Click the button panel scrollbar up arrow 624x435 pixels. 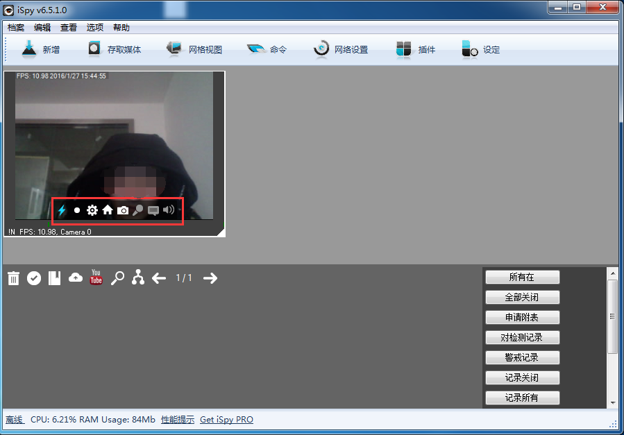pyautogui.click(x=613, y=273)
